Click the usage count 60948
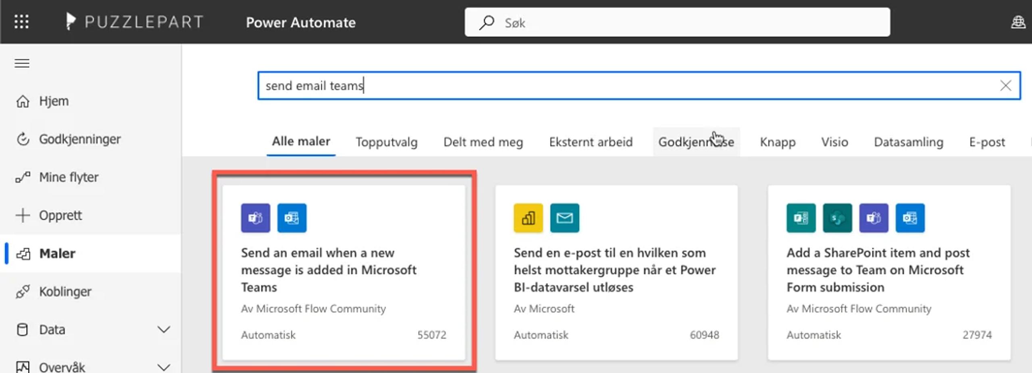The image size is (1032, 373). point(704,335)
